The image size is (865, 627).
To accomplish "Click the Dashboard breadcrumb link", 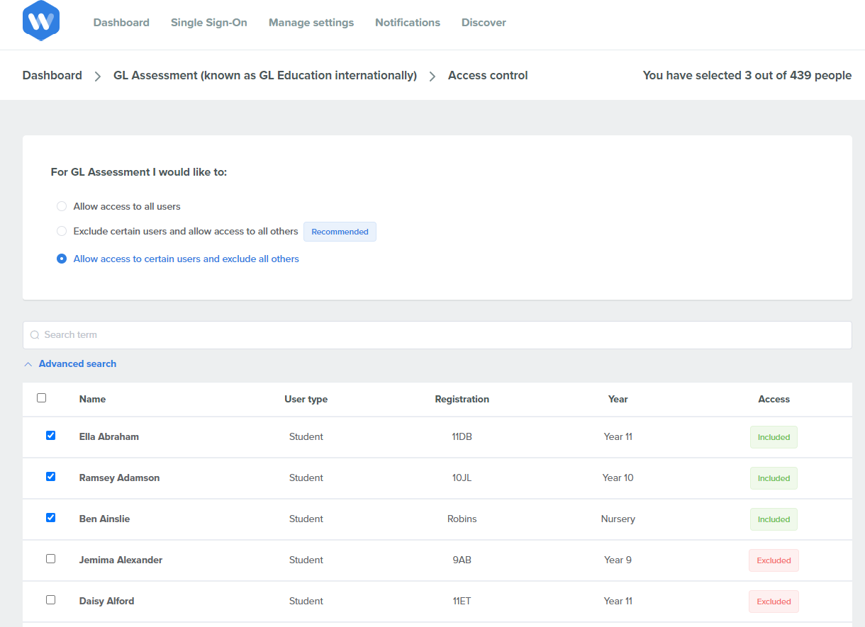I will coord(52,75).
